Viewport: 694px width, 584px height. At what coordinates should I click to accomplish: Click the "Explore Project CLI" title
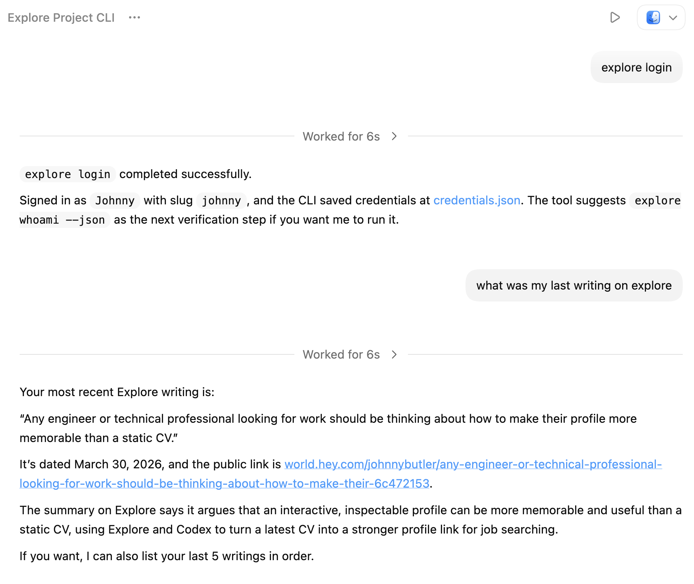tap(61, 18)
